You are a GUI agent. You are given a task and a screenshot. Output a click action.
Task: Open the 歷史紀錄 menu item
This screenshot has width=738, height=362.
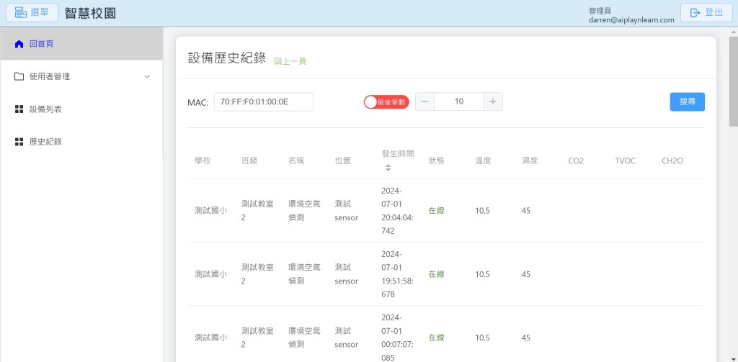[45, 142]
